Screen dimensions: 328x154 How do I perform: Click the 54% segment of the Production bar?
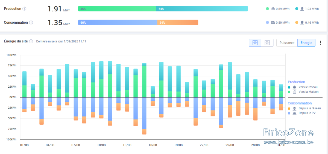pos(202,9)
